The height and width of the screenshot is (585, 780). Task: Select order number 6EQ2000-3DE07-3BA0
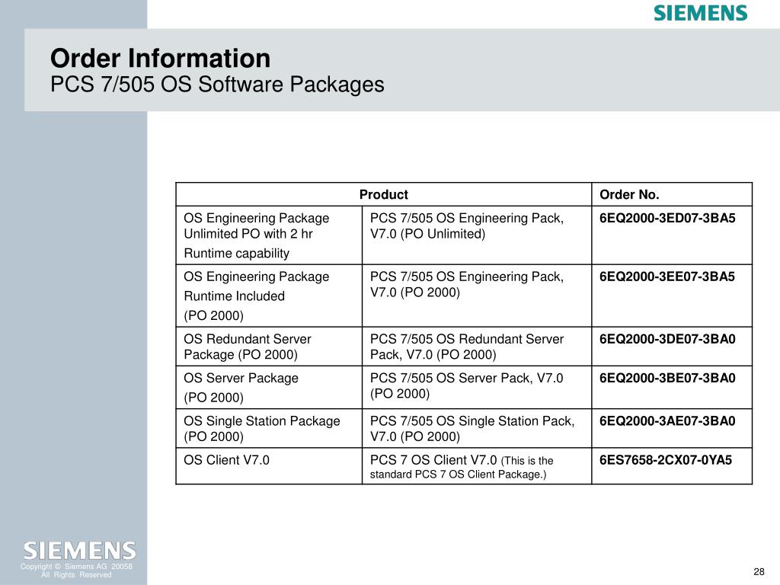(667, 339)
